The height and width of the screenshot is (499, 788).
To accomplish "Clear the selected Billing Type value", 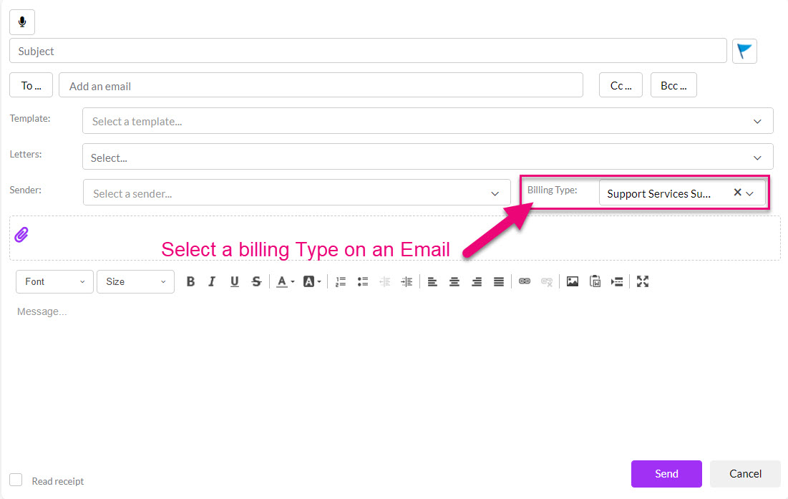I will click(737, 193).
